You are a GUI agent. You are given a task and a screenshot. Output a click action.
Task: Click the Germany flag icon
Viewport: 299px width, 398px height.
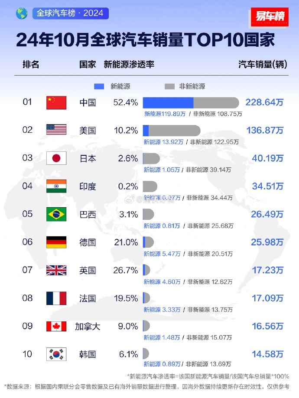tap(56, 242)
